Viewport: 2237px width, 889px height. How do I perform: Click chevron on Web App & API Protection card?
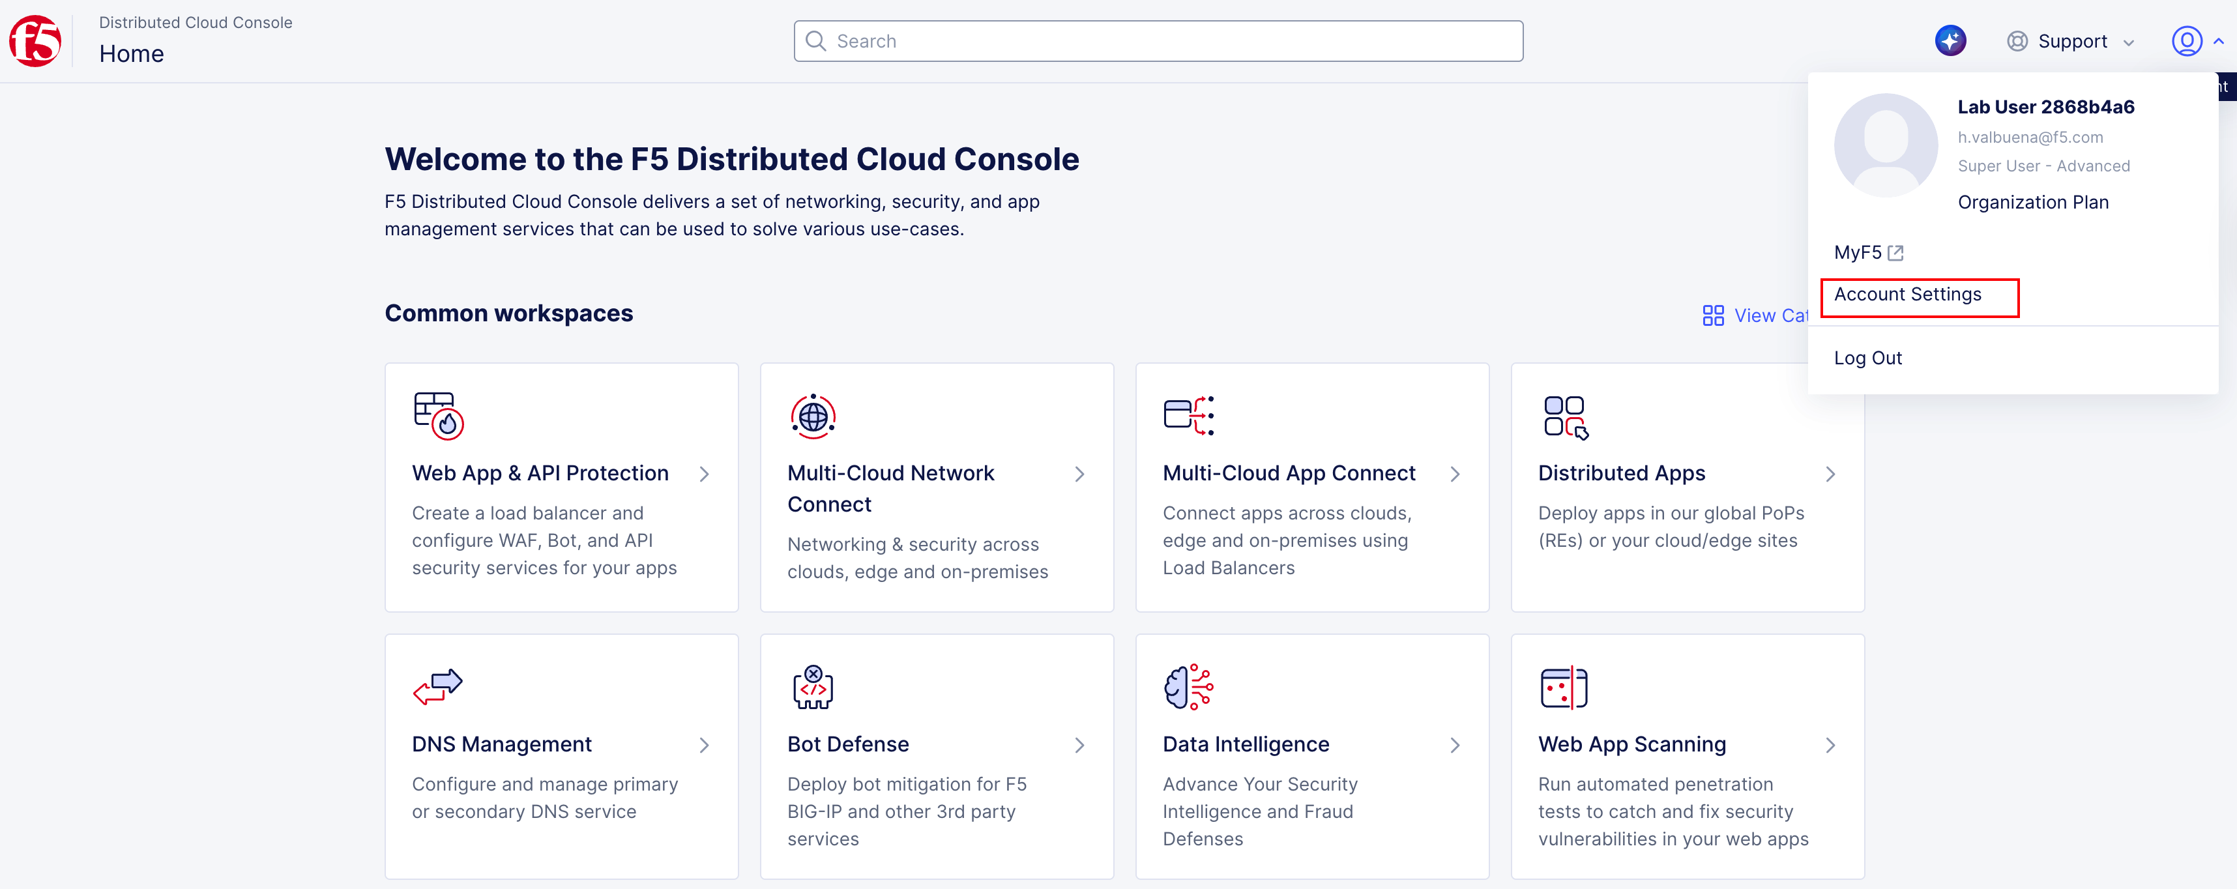coord(704,474)
